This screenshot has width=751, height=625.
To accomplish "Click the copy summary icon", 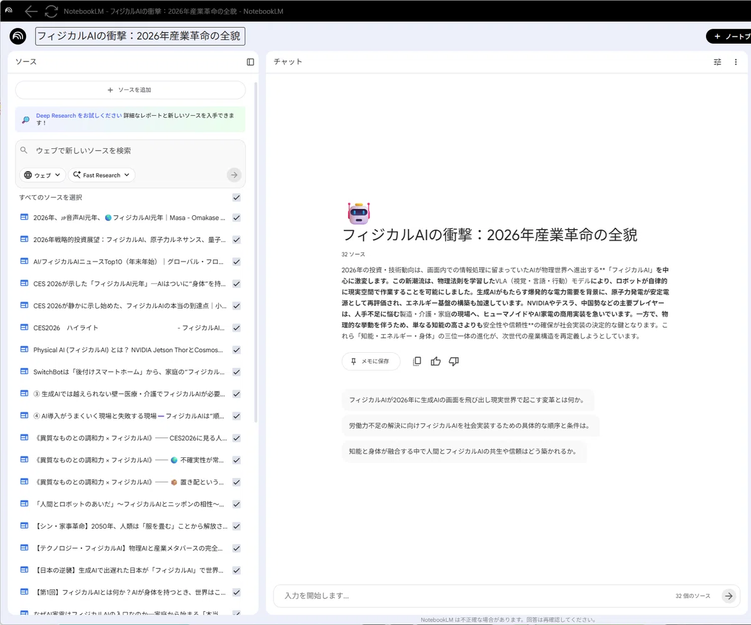I will point(417,361).
